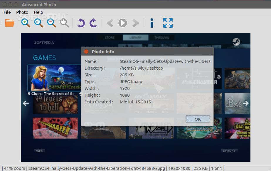Fit image to window zoom icon
Viewport: 271px width, 171px height.
[65, 23]
